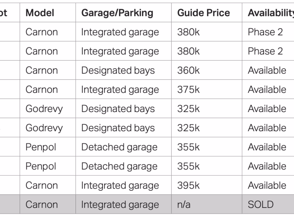Select Carnon in the 395k row
The width and height of the screenshot is (294, 220).
[42, 185]
